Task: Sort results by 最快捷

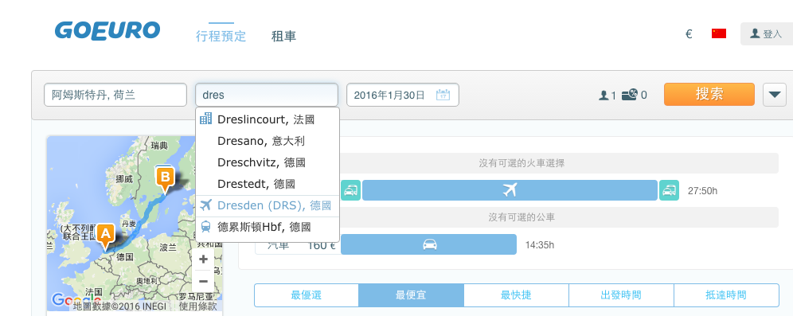Action: 517,295
